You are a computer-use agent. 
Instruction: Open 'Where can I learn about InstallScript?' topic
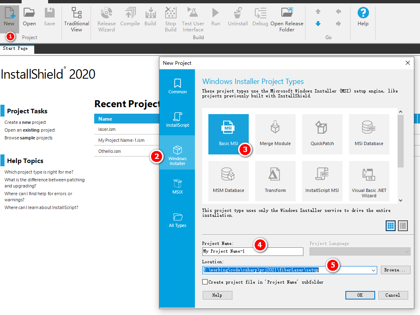coord(41,207)
